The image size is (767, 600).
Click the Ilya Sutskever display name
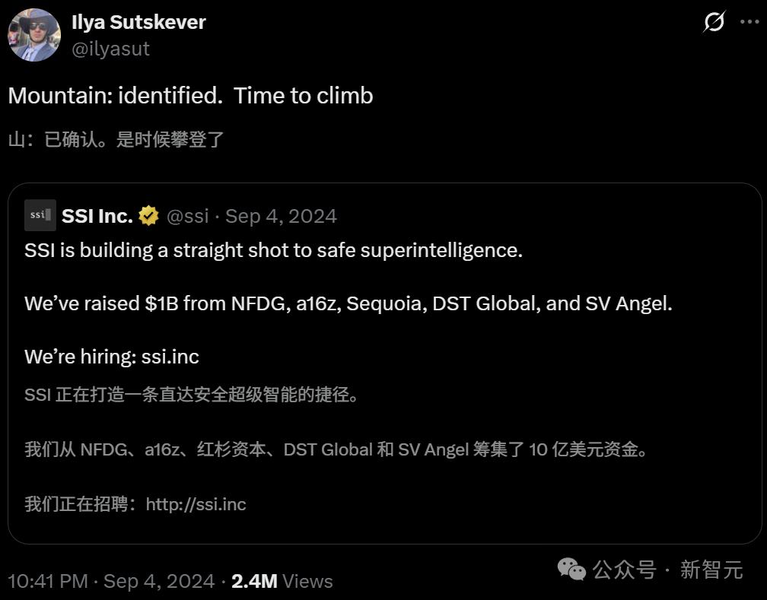[138, 22]
